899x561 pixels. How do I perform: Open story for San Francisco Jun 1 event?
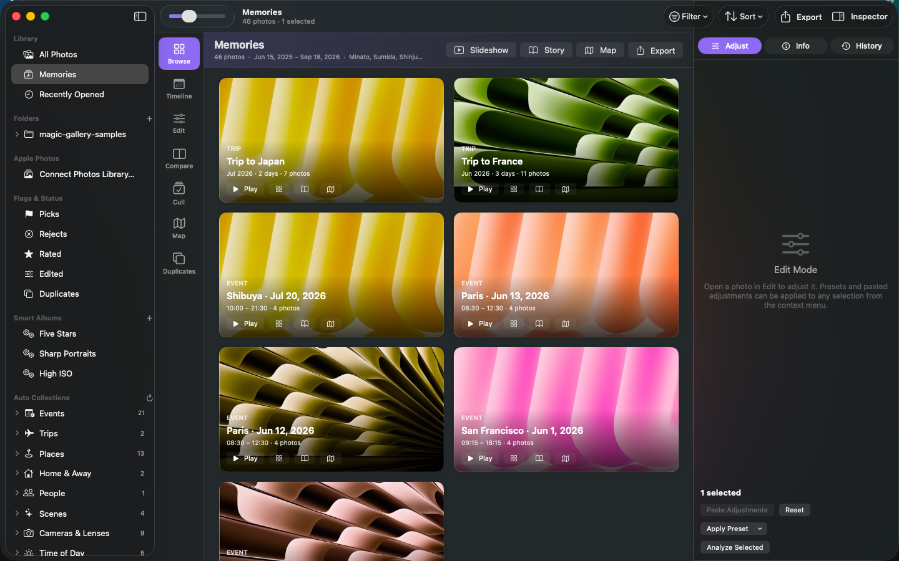pos(539,458)
